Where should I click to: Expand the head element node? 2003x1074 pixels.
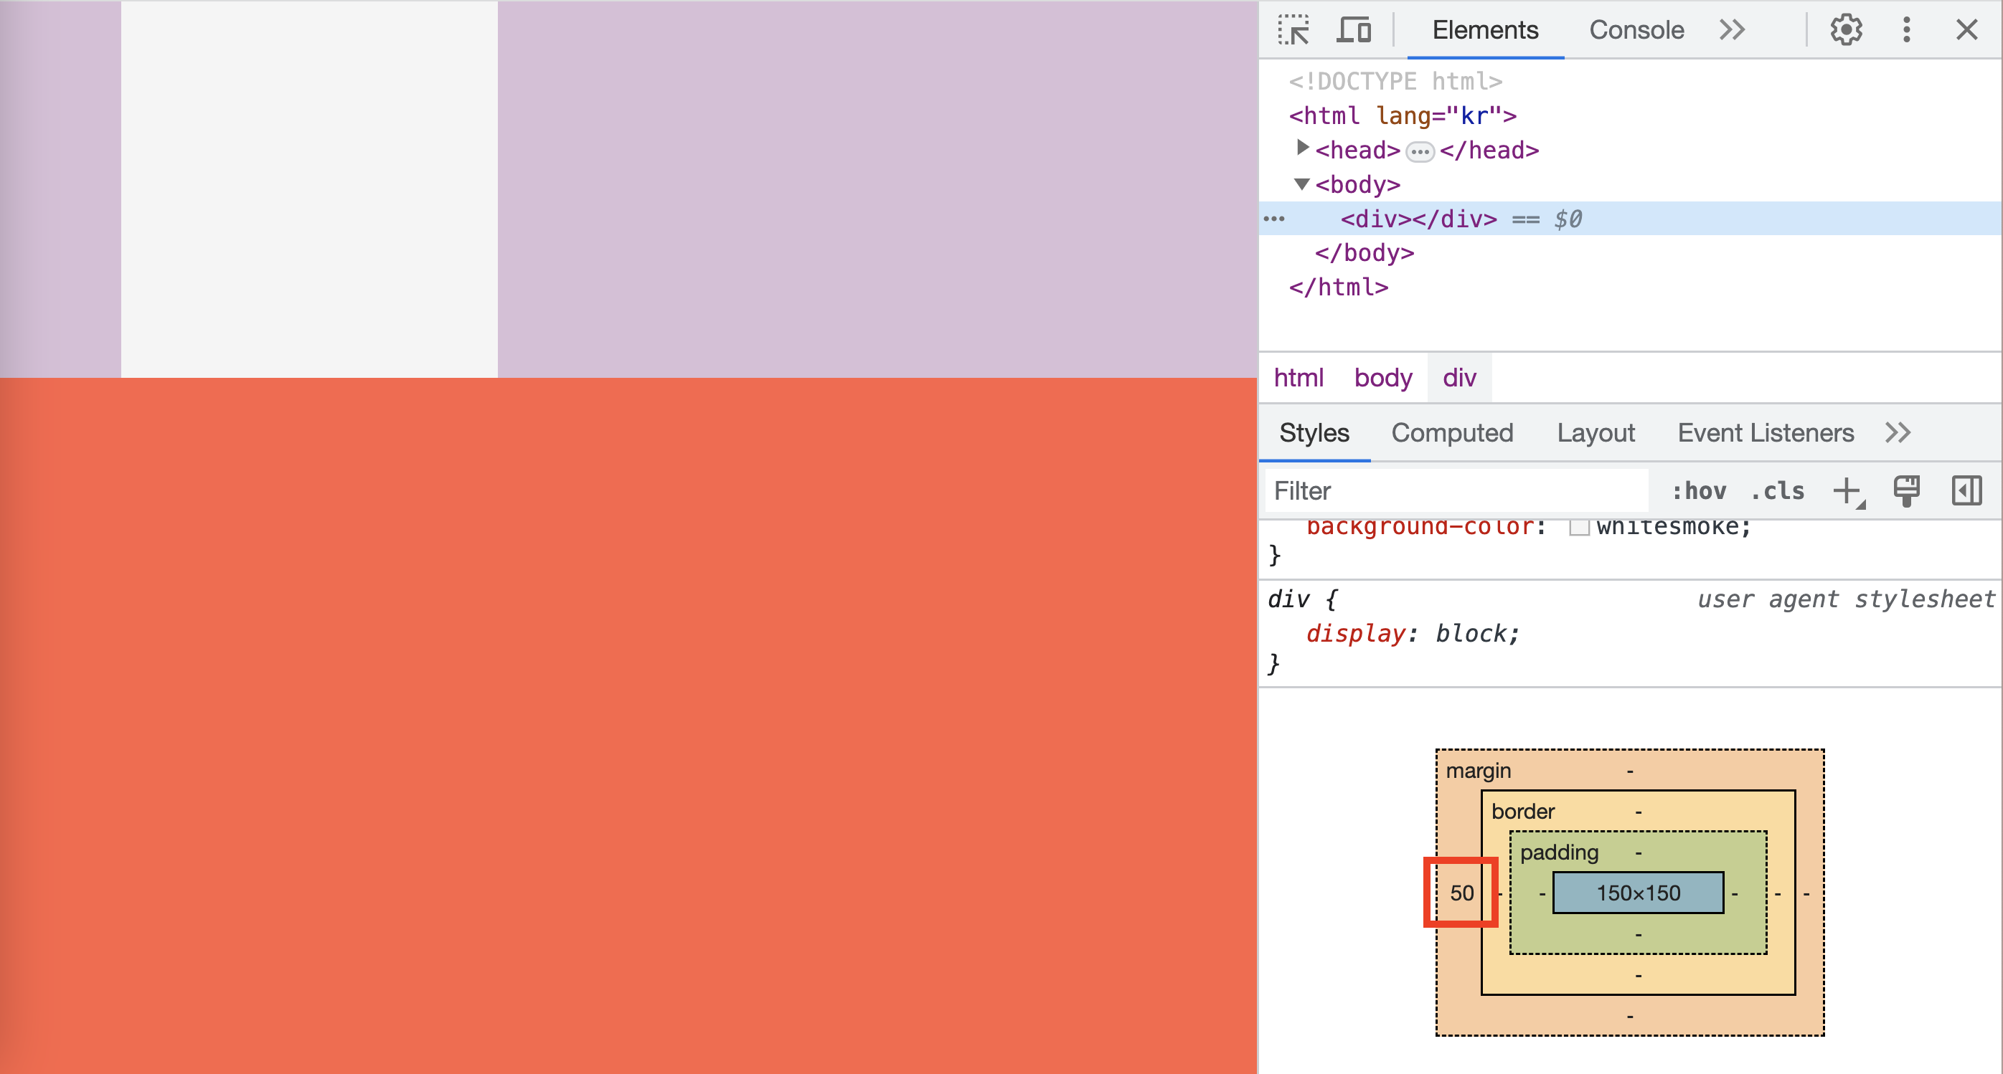pyautogui.click(x=1302, y=148)
